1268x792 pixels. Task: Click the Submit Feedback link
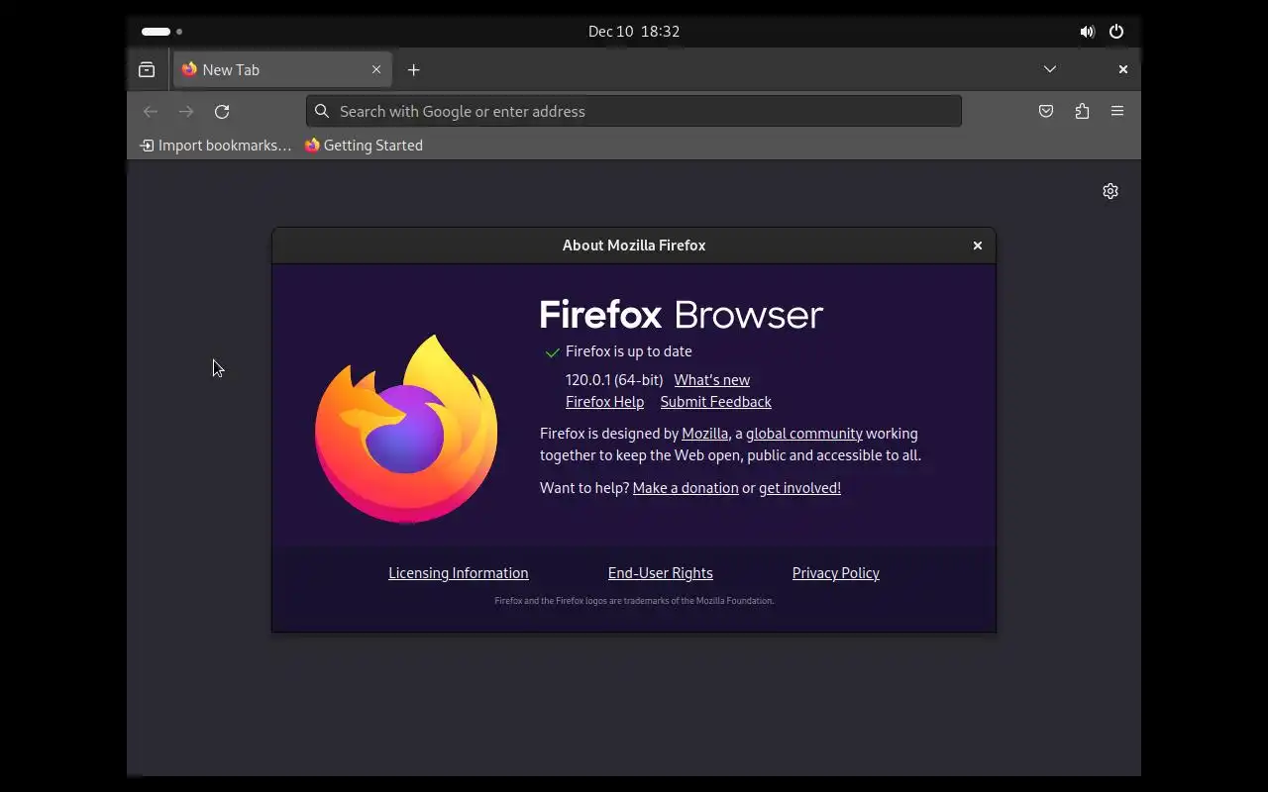click(716, 402)
